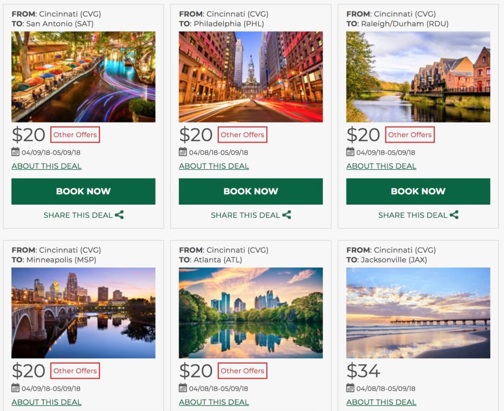Viewport: 504px width, 411px height.
Task: Book the Raleigh/Durham deal
Action: pos(418,191)
